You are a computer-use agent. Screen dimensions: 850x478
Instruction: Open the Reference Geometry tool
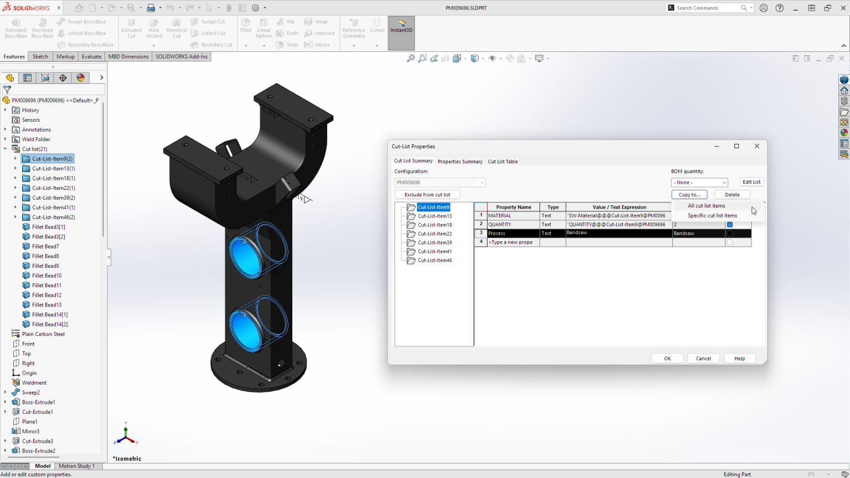[354, 28]
